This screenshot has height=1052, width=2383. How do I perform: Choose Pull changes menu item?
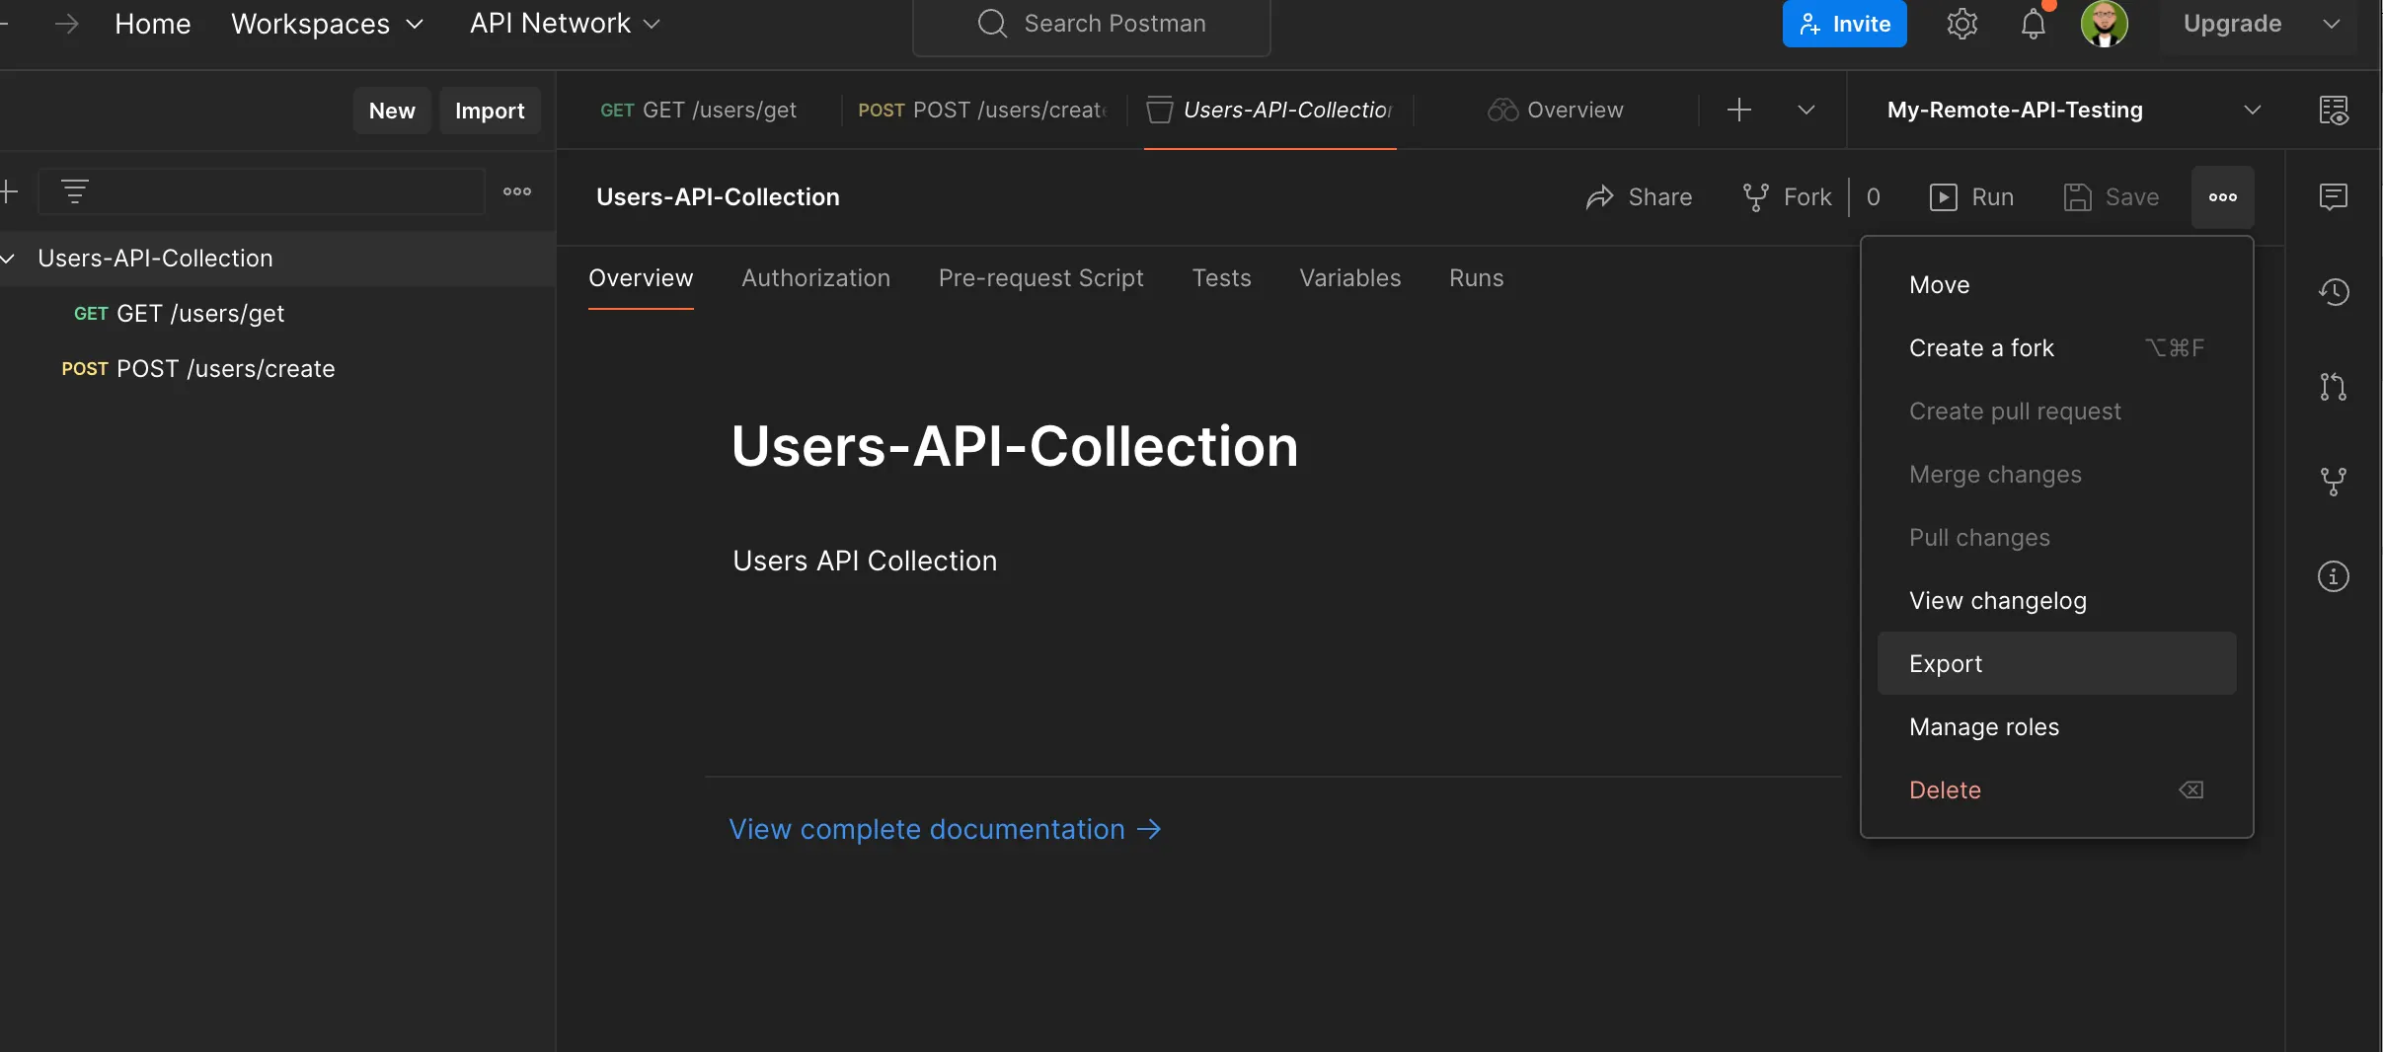[2056, 537]
